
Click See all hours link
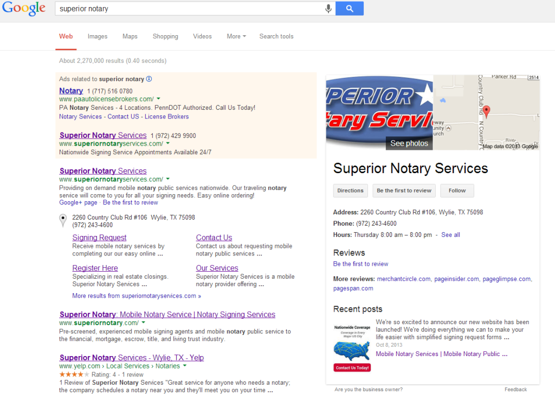coord(450,235)
